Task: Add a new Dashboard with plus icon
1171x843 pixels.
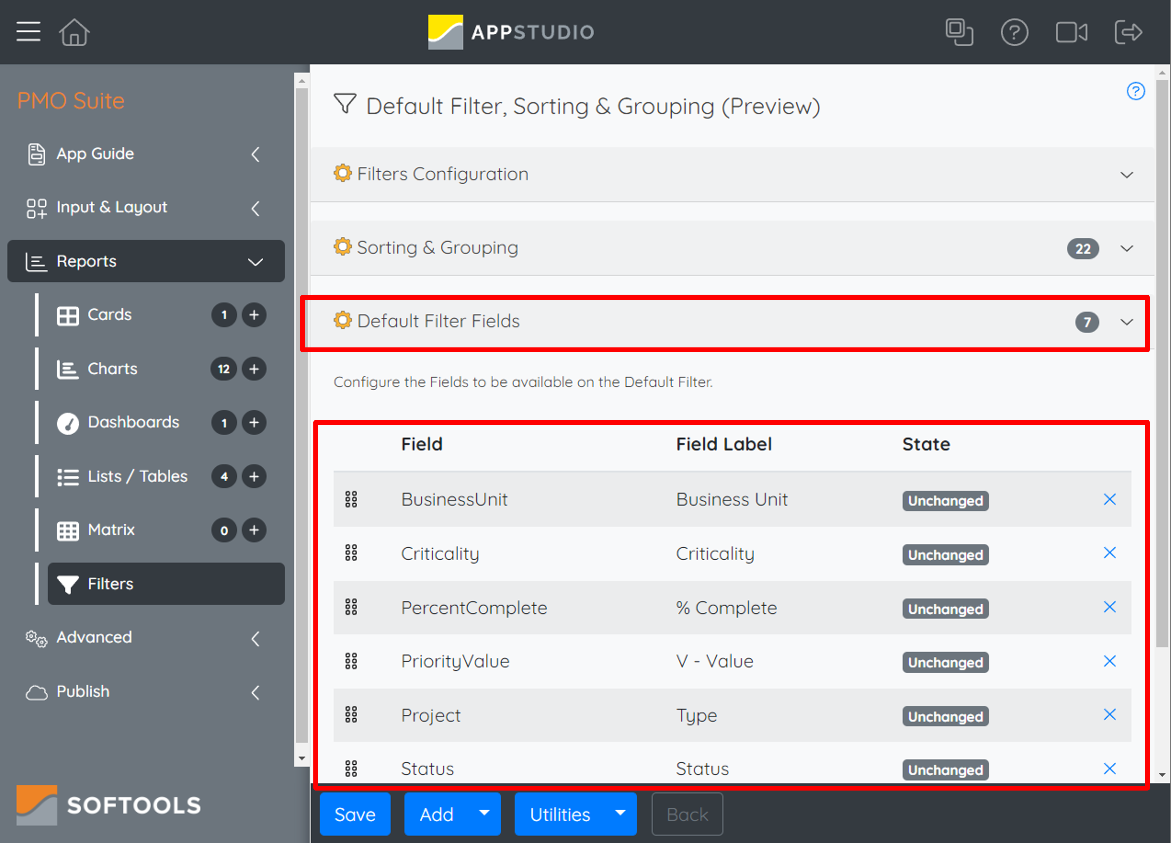Action: [x=254, y=422]
